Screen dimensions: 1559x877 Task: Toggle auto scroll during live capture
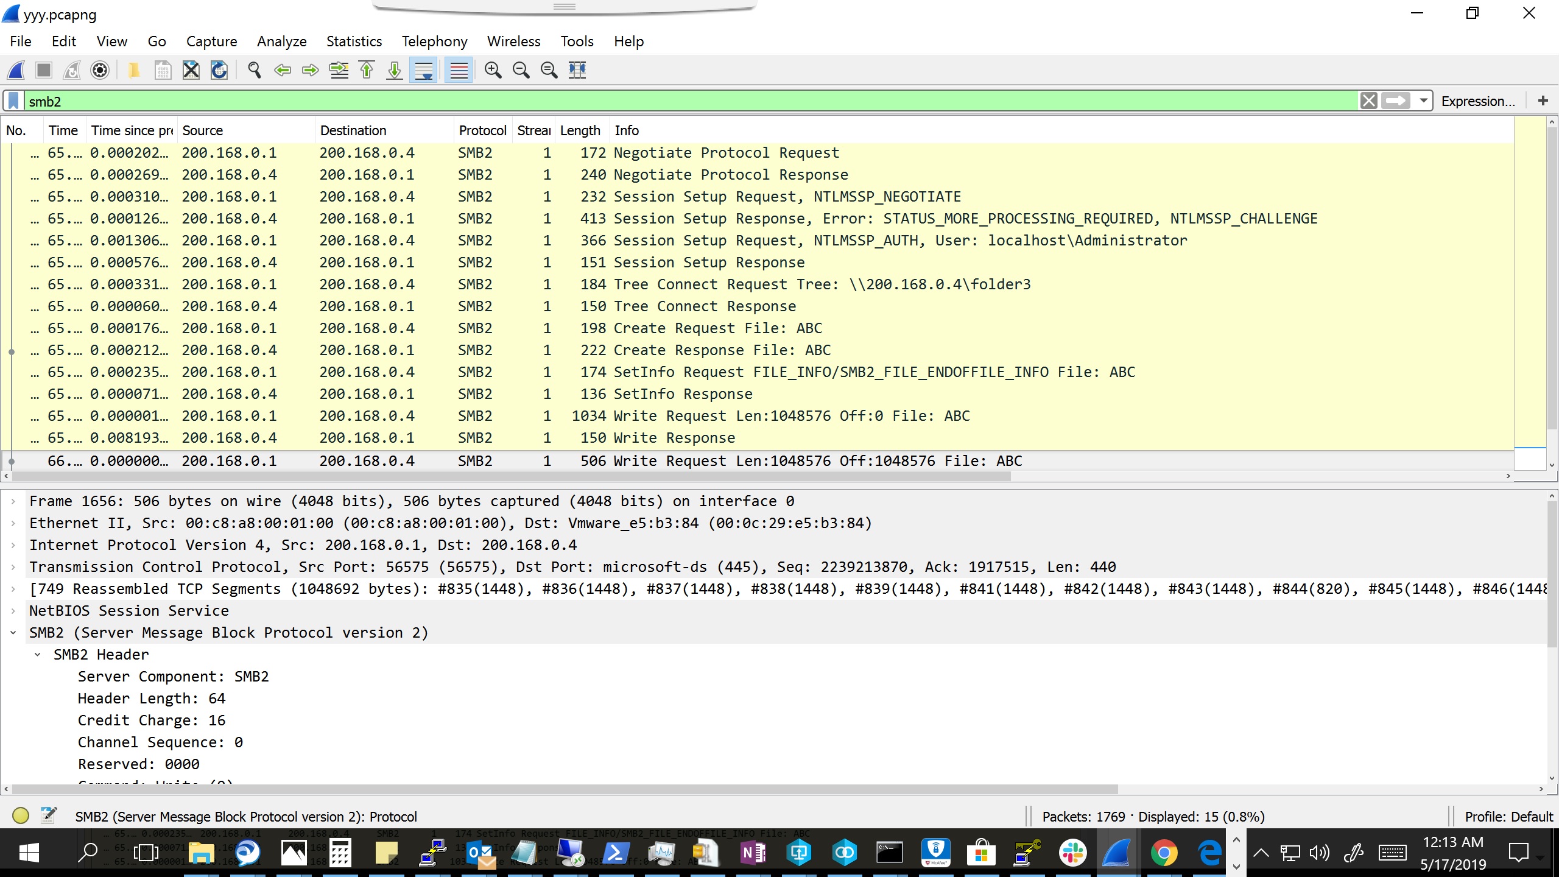423,70
